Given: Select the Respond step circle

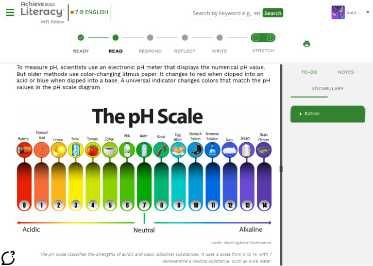Looking at the screenshot, I should tap(150, 37).
